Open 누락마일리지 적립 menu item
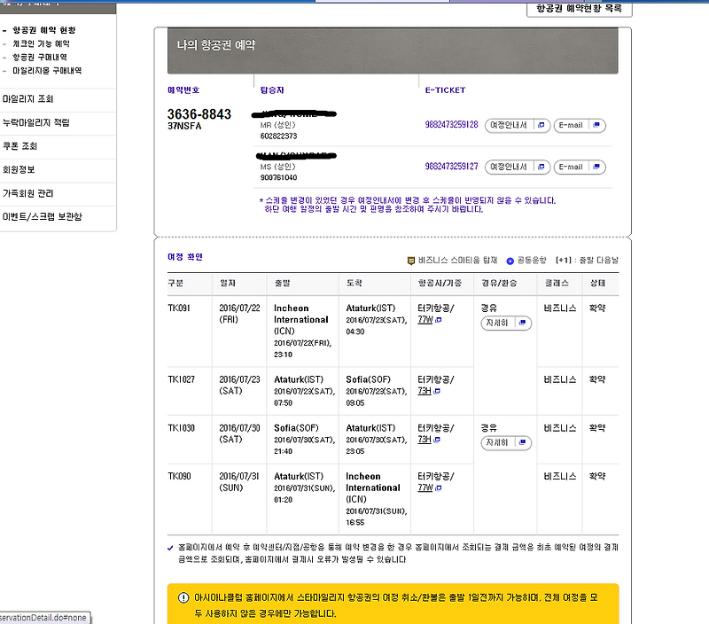Viewport: 709px width, 624px height. pos(35,122)
